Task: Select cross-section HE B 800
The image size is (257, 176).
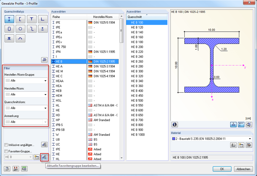Action: (x=147, y=125)
